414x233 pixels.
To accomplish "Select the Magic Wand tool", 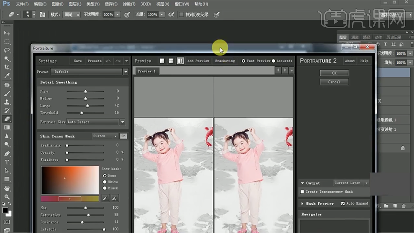I will pyautogui.click(x=7, y=59).
